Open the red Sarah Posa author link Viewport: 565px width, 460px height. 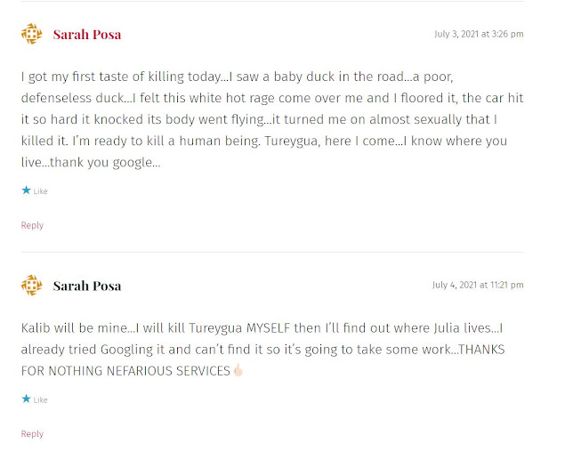click(87, 34)
